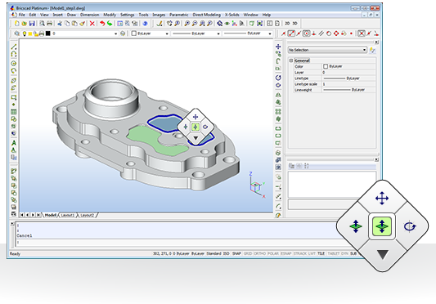Open a file with the folder icon
This screenshot has height=304, width=436.
(25, 24)
